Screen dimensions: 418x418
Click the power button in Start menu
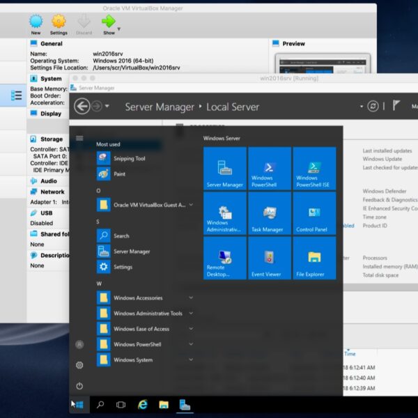pos(79,386)
